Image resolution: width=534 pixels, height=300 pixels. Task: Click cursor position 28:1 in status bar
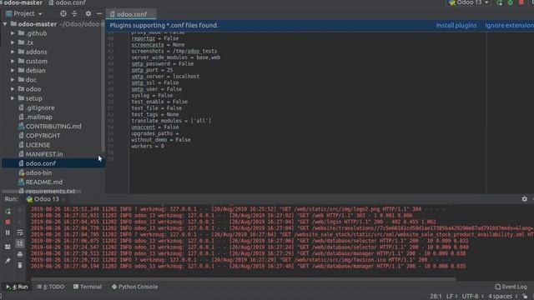pyautogui.click(x=436, y=297)
